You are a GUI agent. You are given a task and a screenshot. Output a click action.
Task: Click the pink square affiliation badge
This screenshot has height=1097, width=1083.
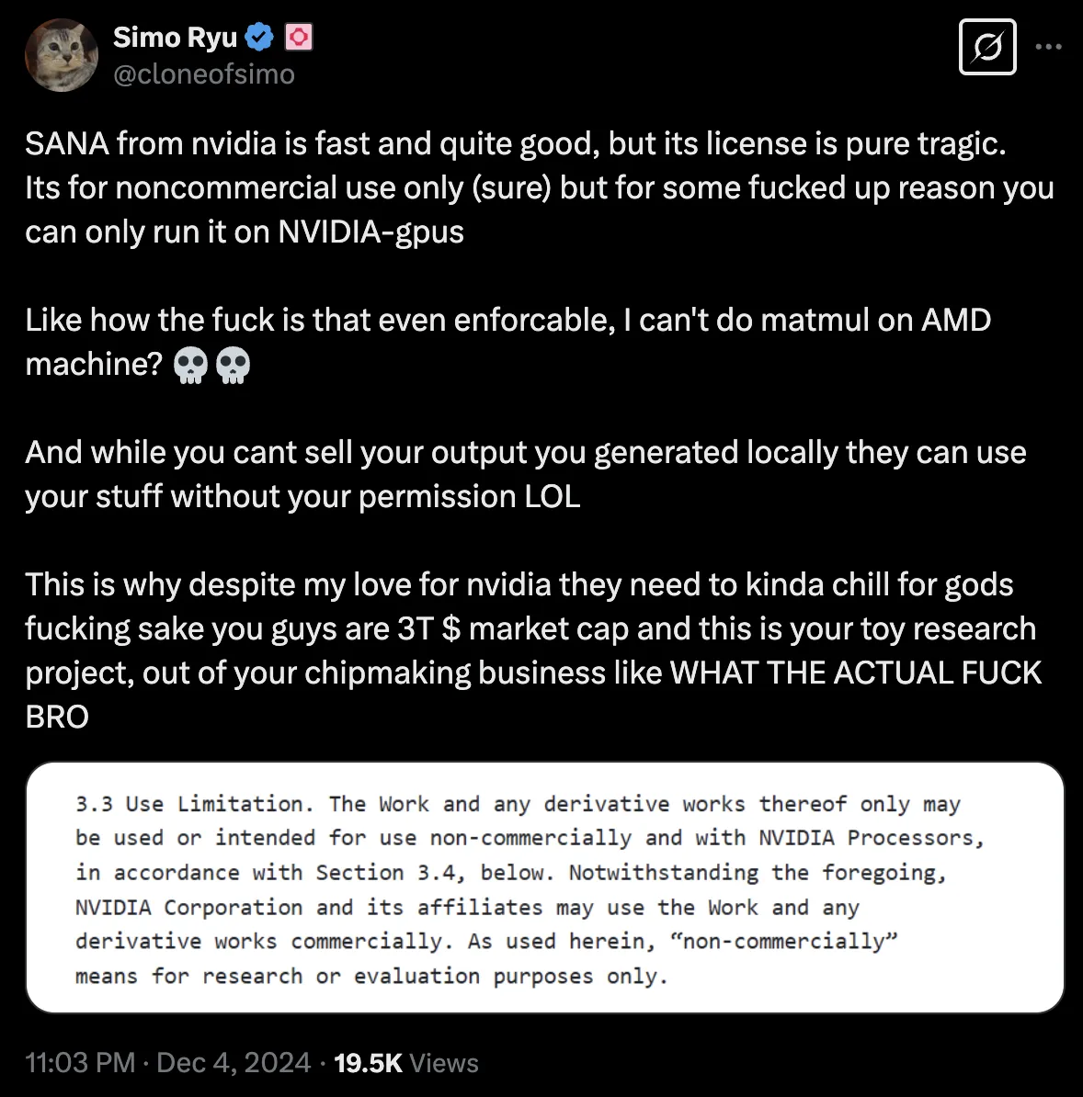pyautogui.click(x=299, y=38)
